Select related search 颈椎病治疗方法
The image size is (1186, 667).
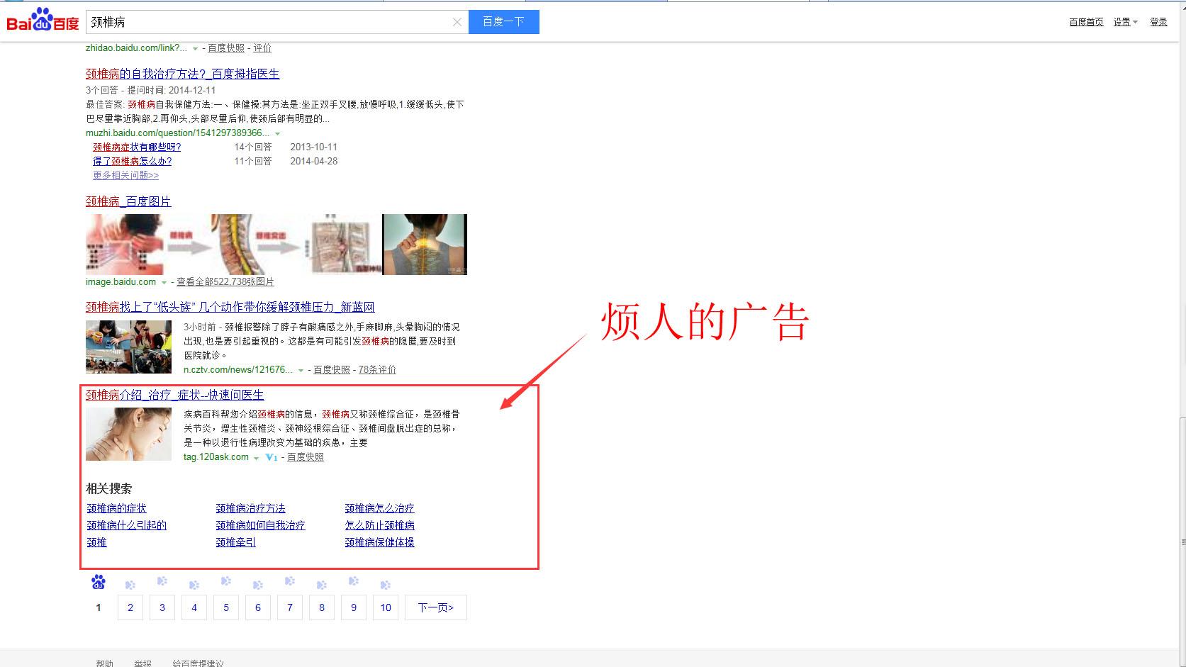(250, 508)
